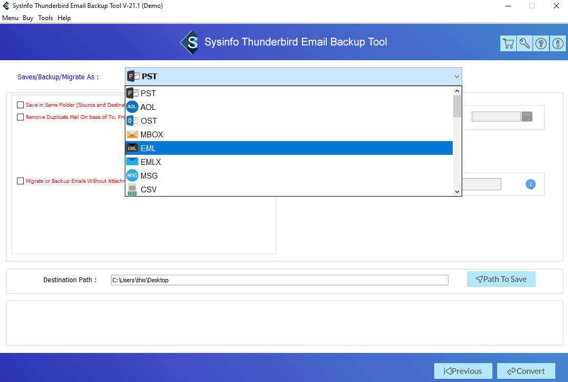Click the Path To Save button
Screen dimensions: 568x382
[x=501, y=279]
